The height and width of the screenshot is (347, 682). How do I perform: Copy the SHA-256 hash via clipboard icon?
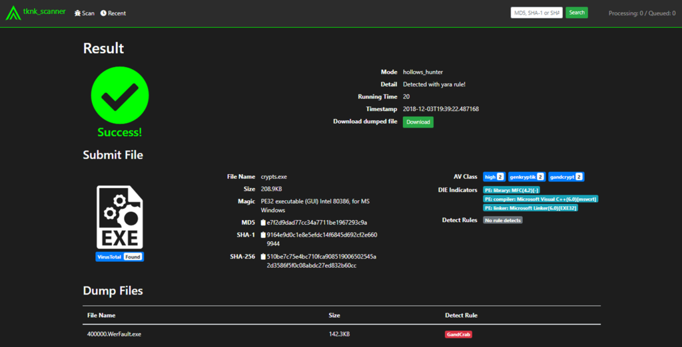click(264, 257)
